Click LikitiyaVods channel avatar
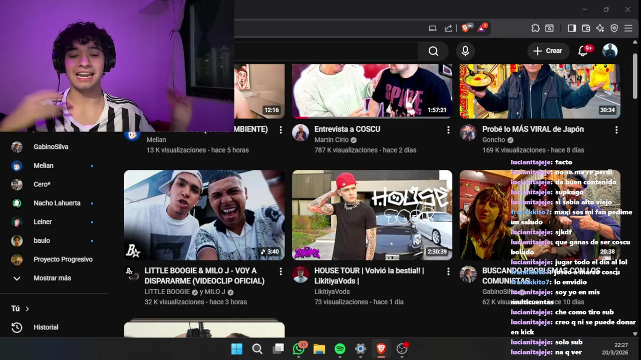Screen dimensions: 641x360 (x=300, y=274)
